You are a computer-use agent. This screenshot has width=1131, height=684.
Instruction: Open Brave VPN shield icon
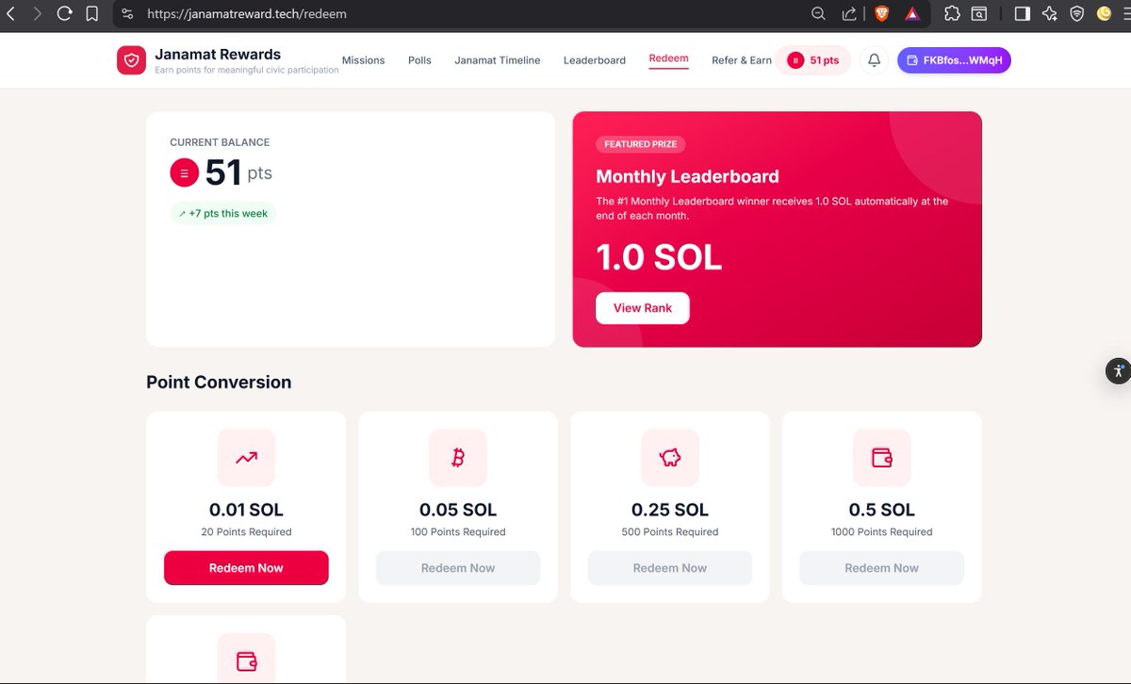(x=1076, y=13)
